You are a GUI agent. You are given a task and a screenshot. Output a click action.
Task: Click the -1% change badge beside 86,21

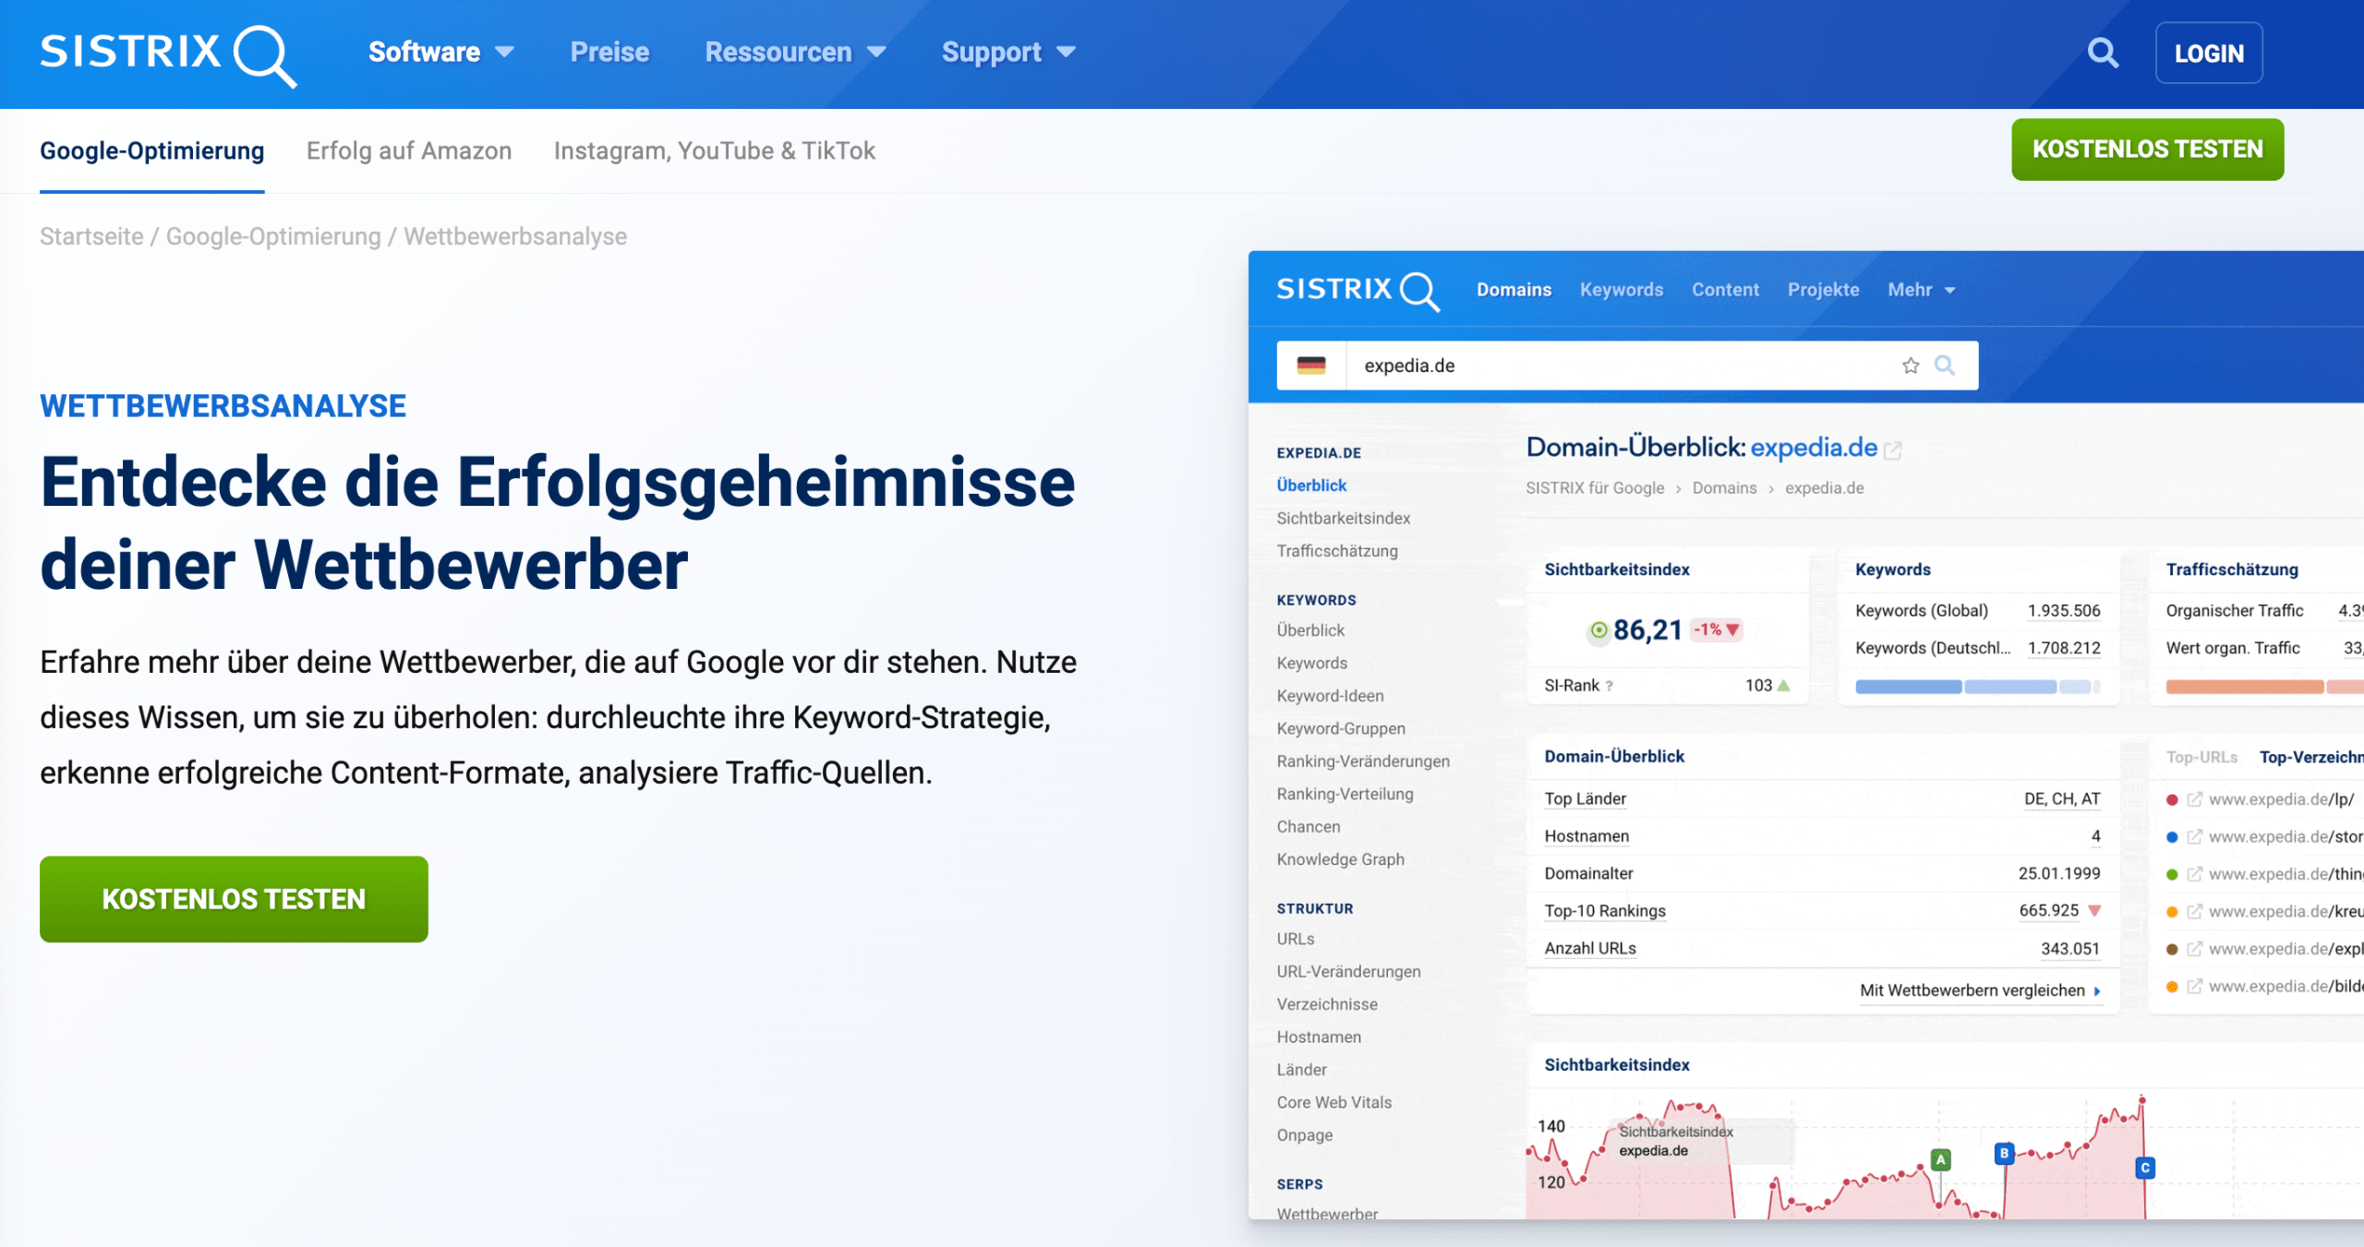[1716, 629]
